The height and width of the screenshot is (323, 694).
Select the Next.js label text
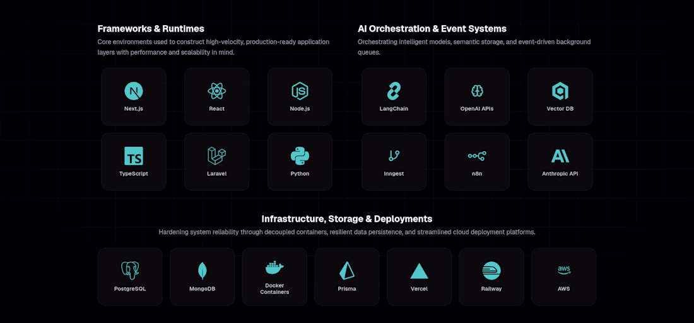coord(134,109)
